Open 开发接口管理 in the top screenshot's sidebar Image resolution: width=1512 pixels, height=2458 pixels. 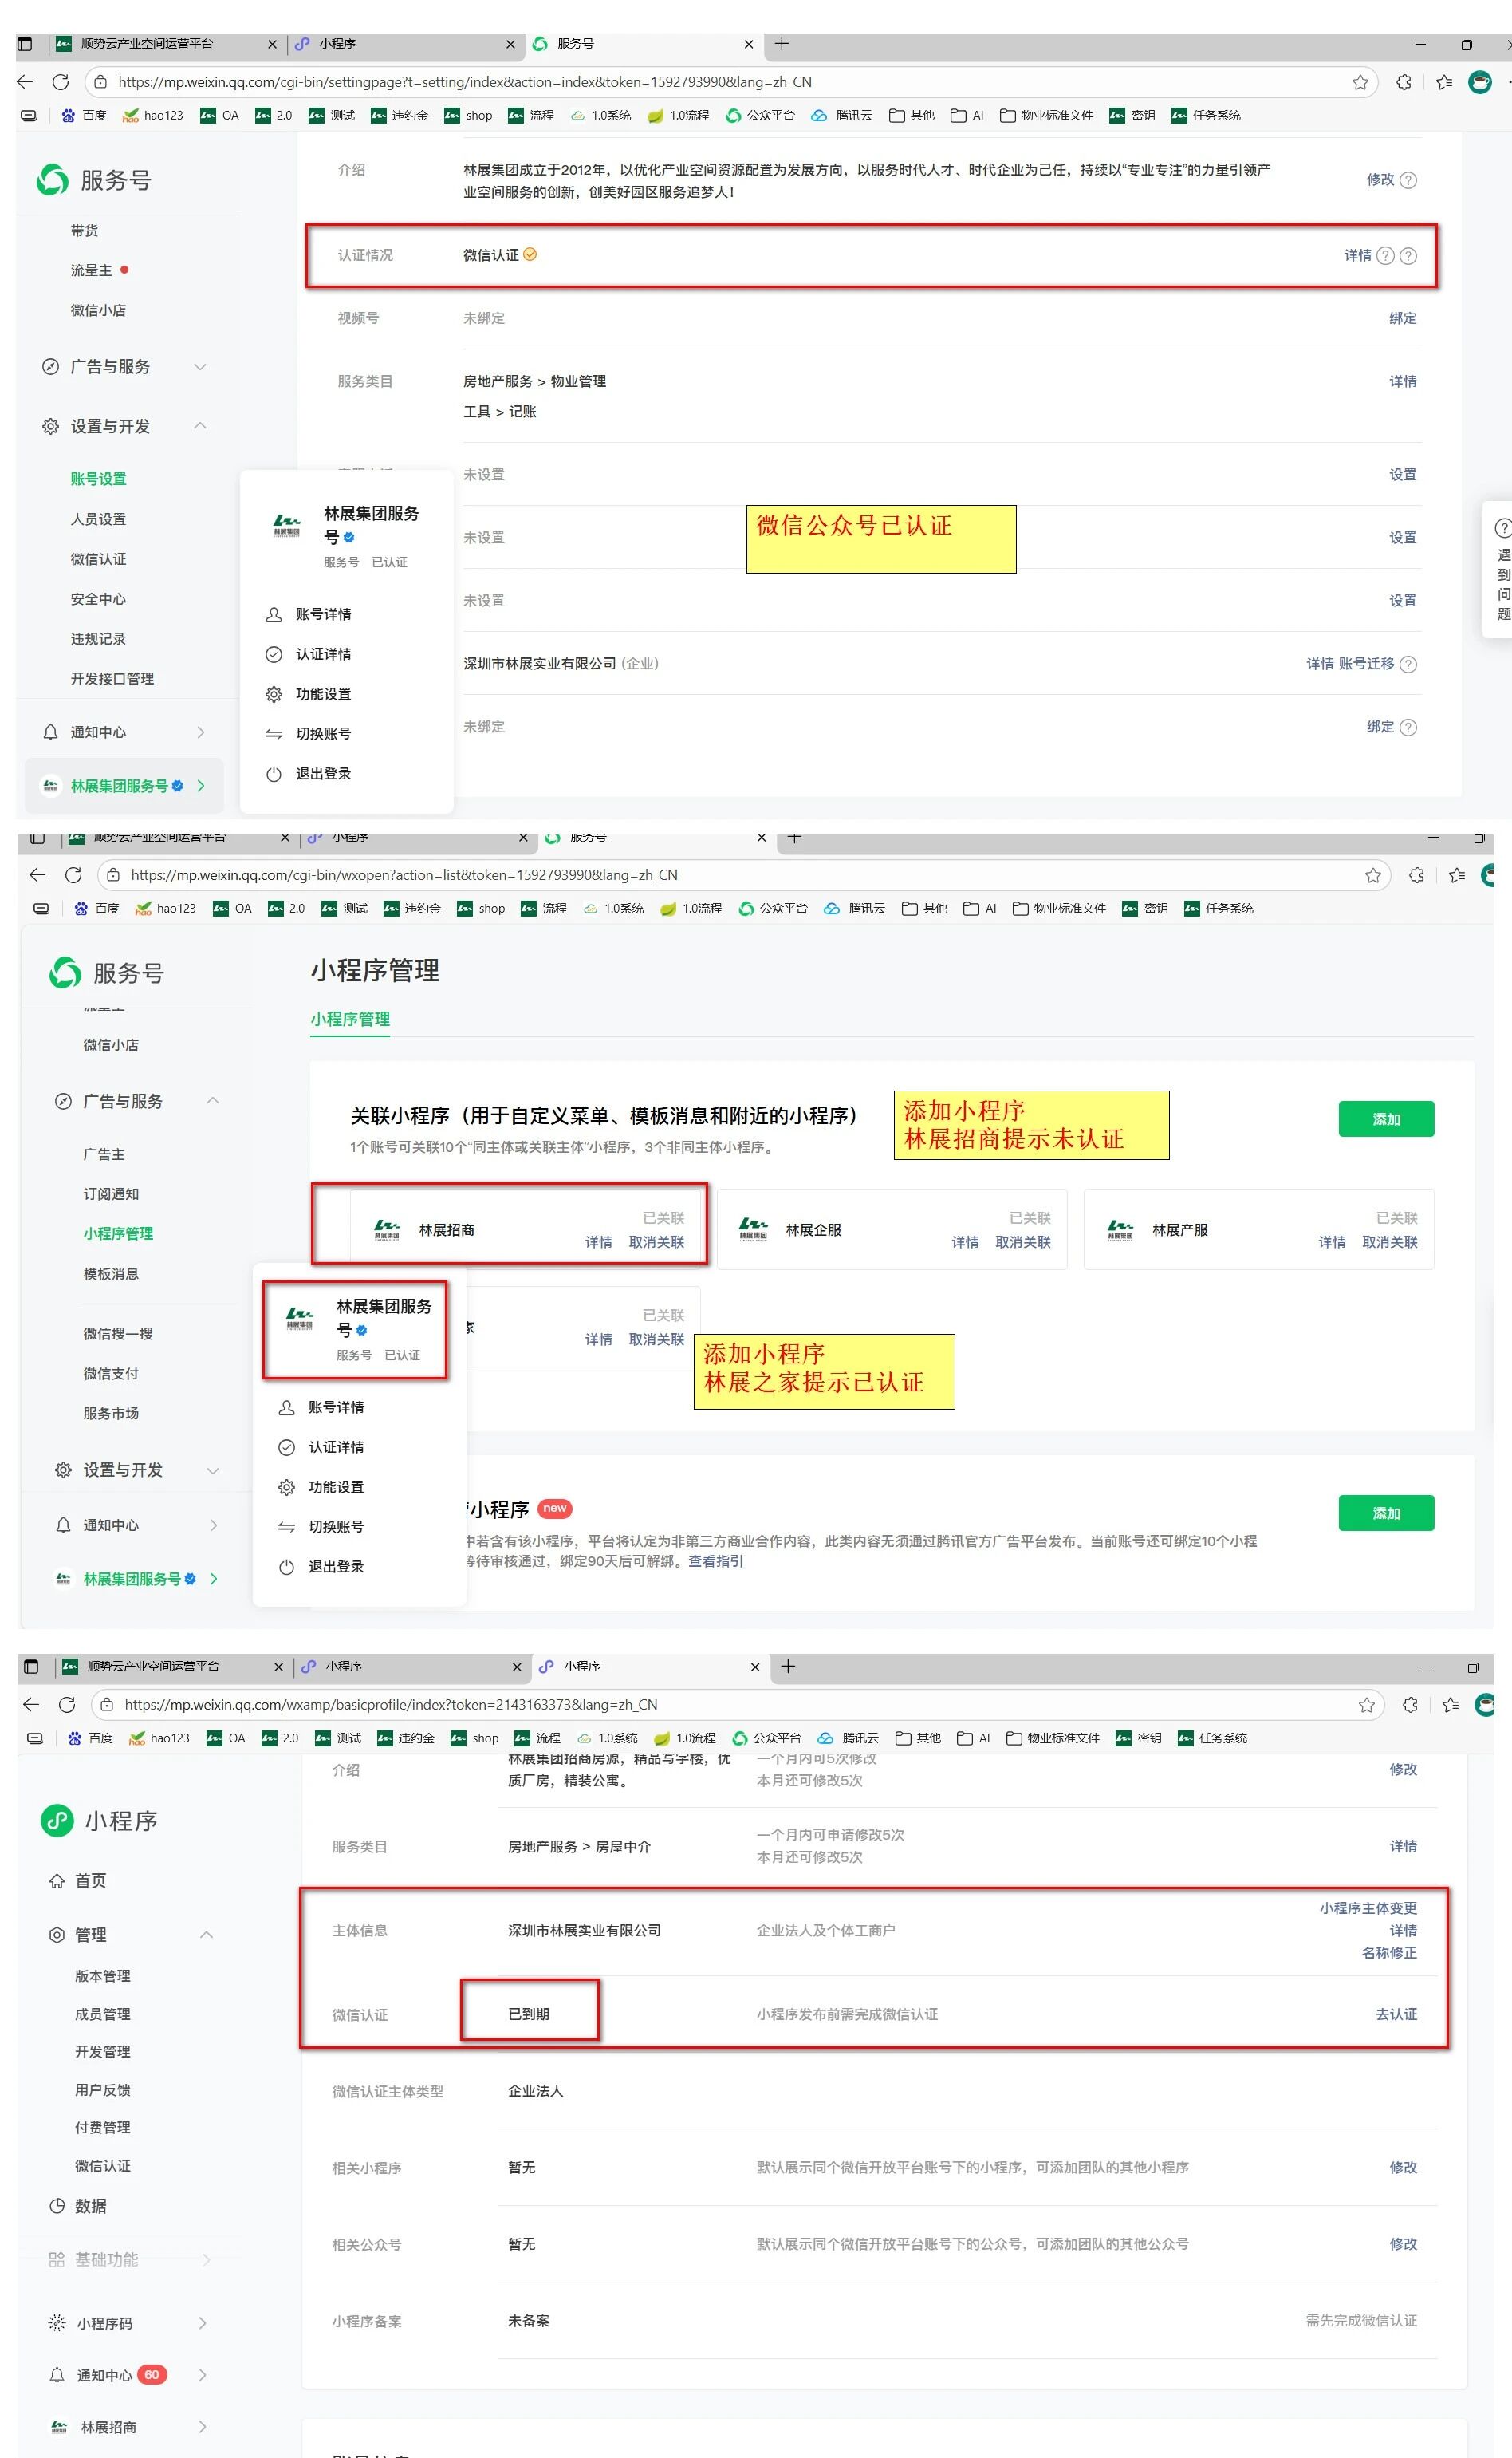click(112, 679)
